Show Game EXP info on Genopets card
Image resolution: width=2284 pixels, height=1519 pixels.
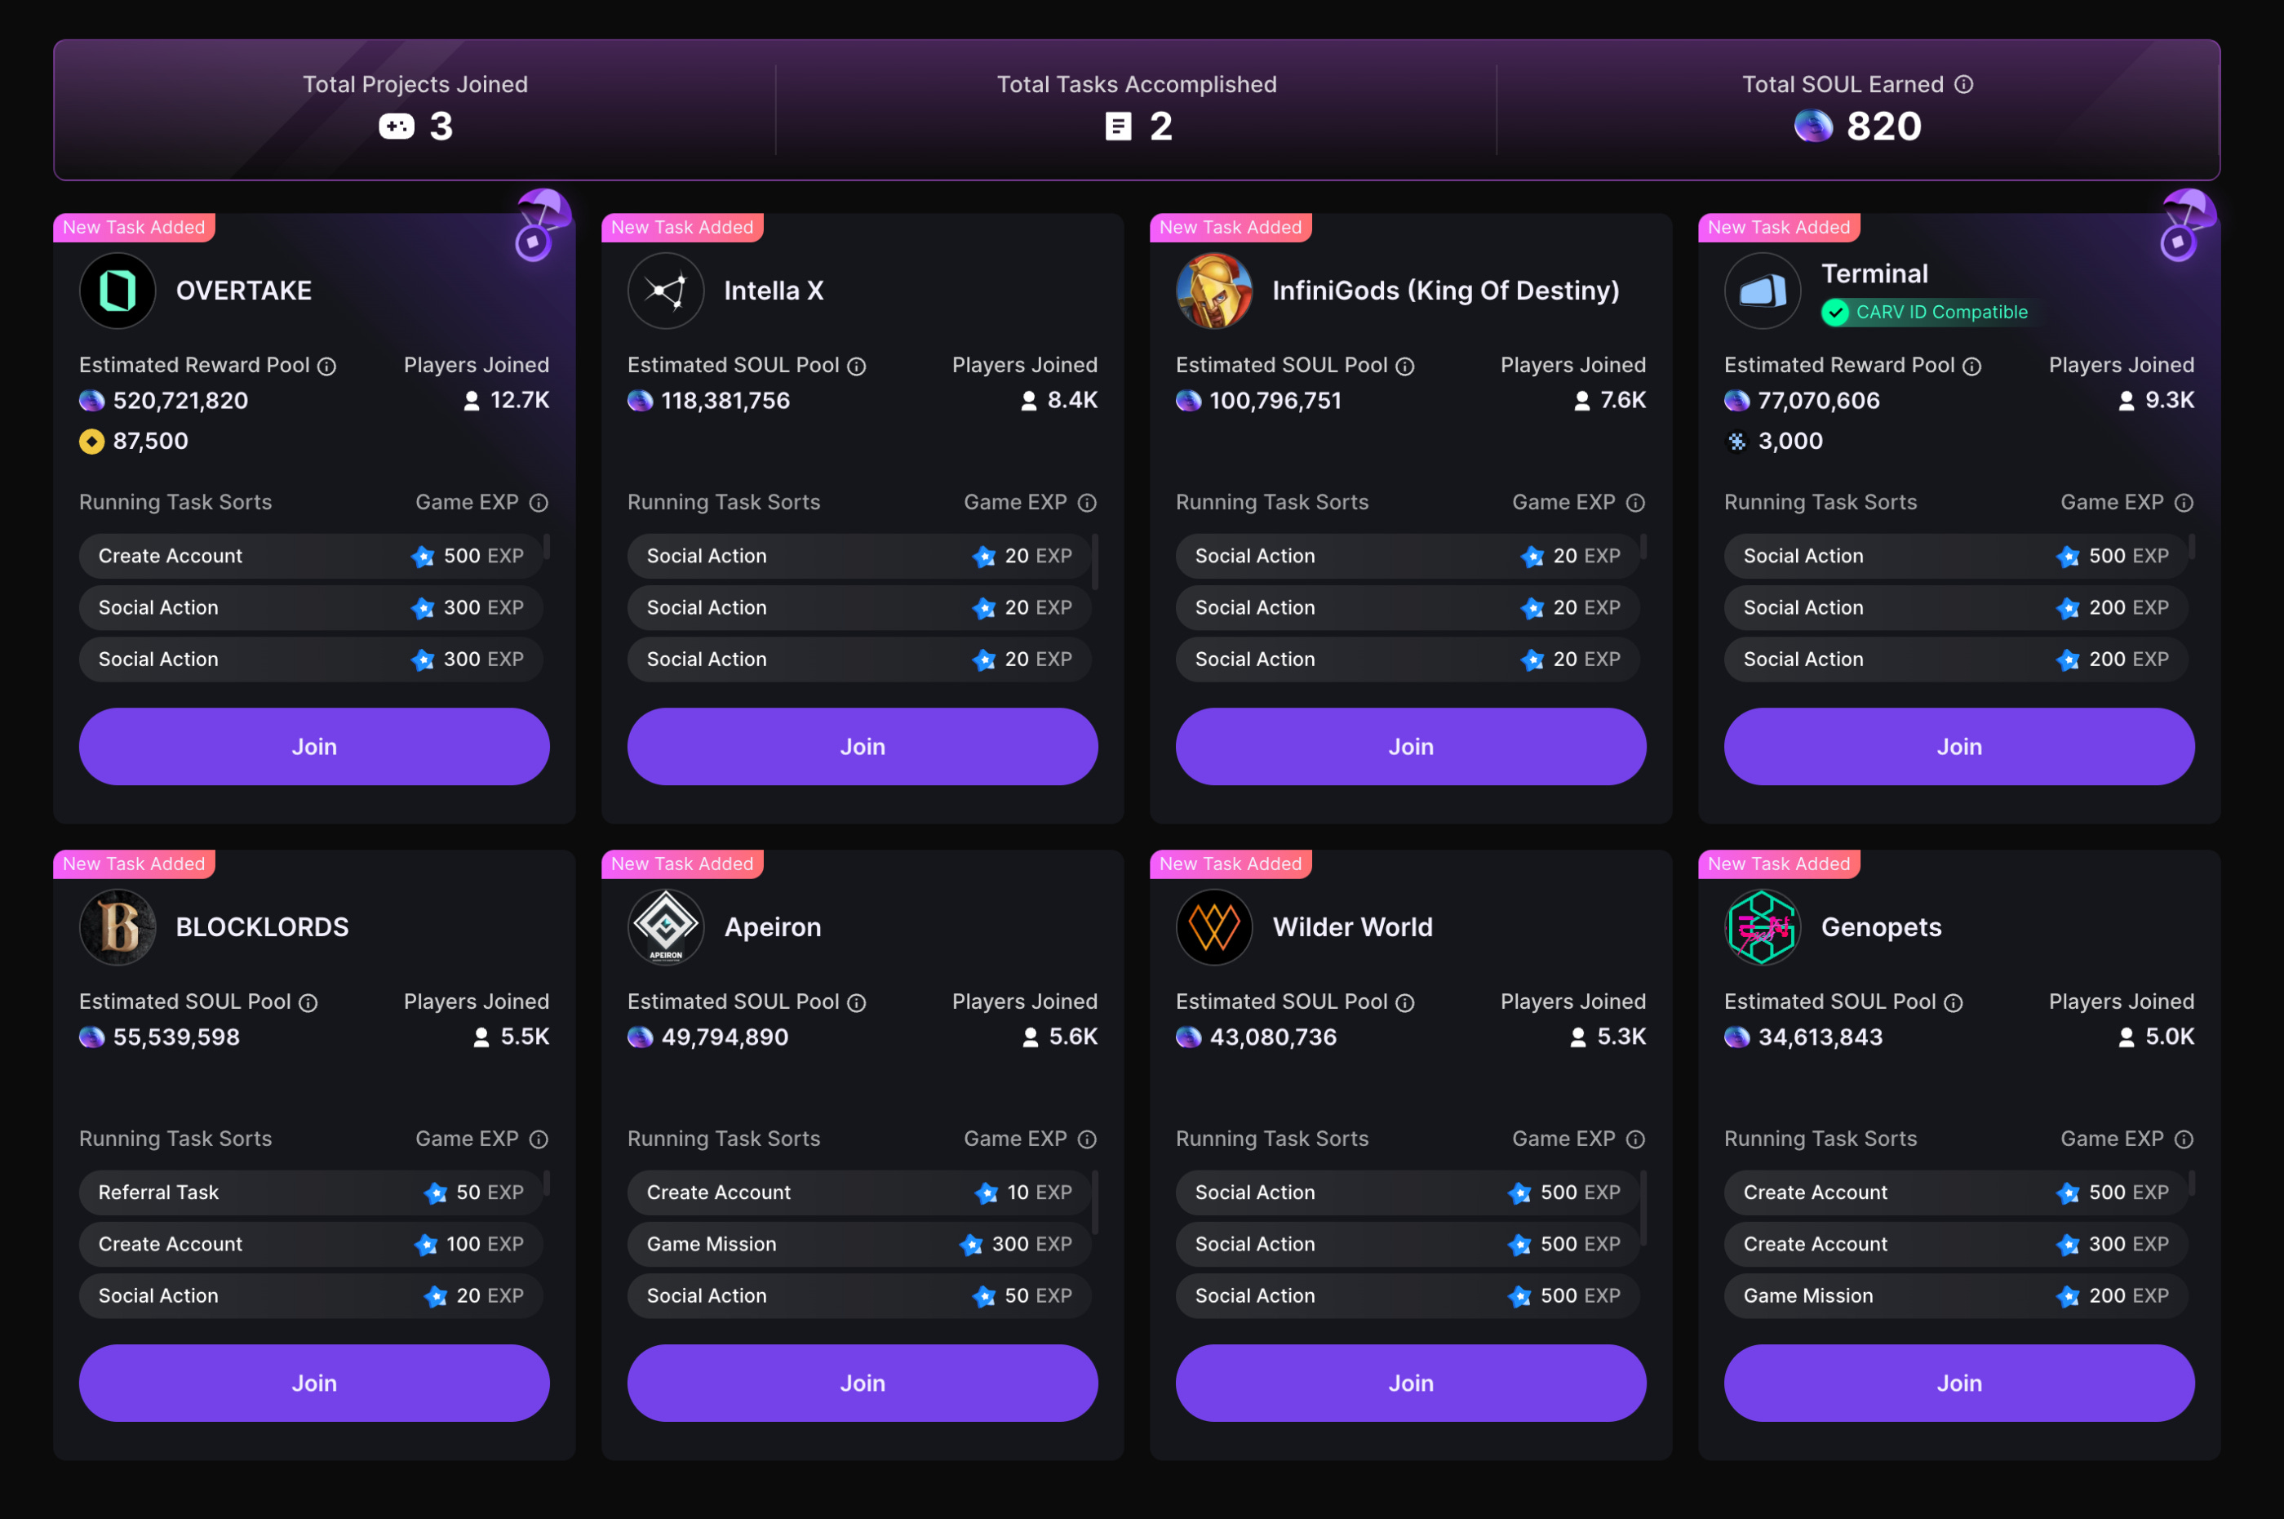(2184, 1139)
